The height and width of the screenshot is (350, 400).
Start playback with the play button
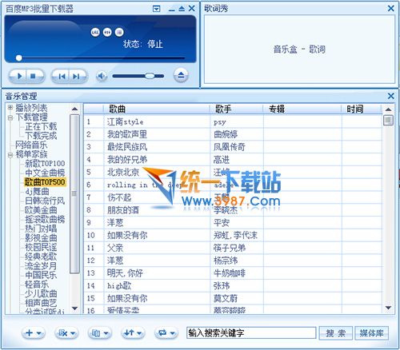click(18, 76)
